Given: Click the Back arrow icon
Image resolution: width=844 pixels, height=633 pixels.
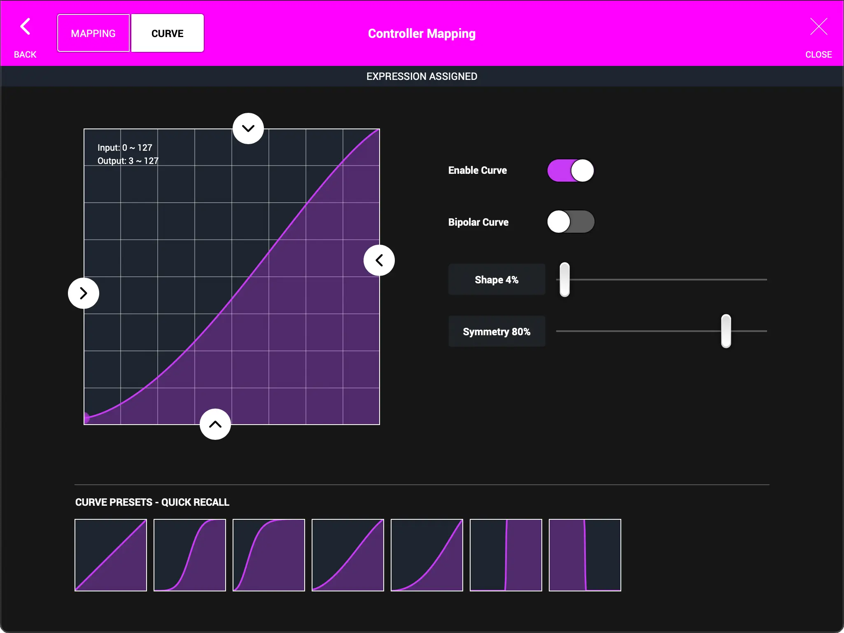Looking at the screenshot, I should [25, 27].
